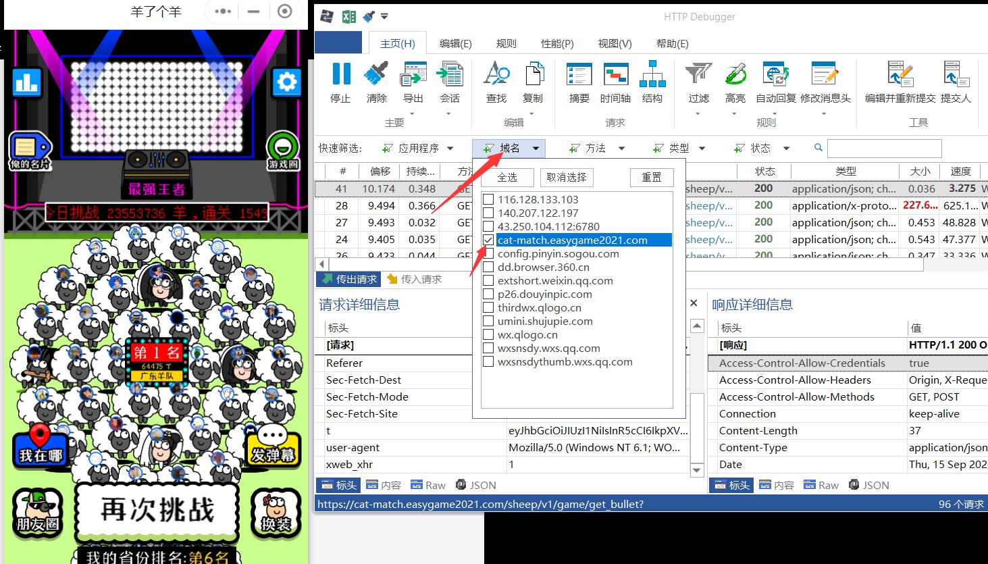
Task: Check the extshort.weixin.qq.com checkbox
Action: click(x=489, y=280)
